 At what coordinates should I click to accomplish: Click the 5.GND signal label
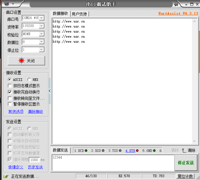coord(147,151)
